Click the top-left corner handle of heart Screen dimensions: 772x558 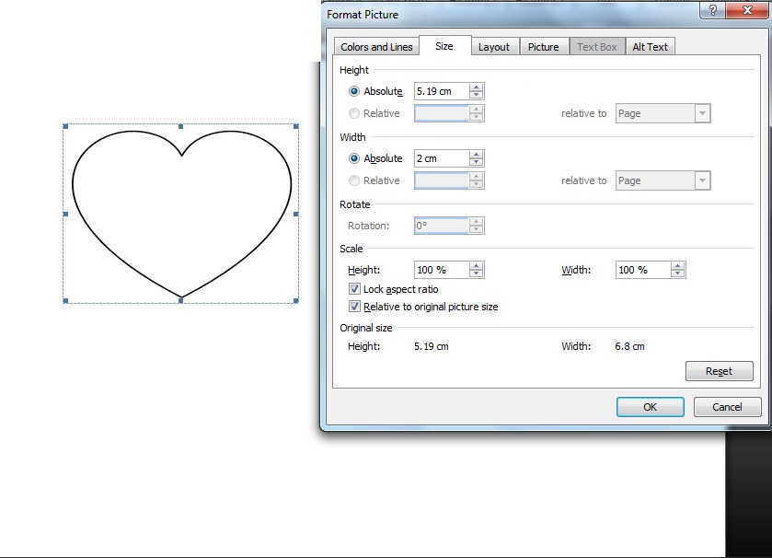[x=65, y=126]
